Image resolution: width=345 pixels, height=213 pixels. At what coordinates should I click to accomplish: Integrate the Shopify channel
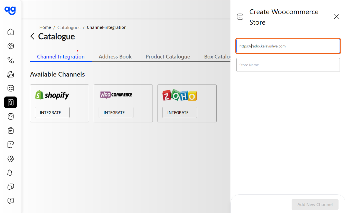tap(52, 113)
